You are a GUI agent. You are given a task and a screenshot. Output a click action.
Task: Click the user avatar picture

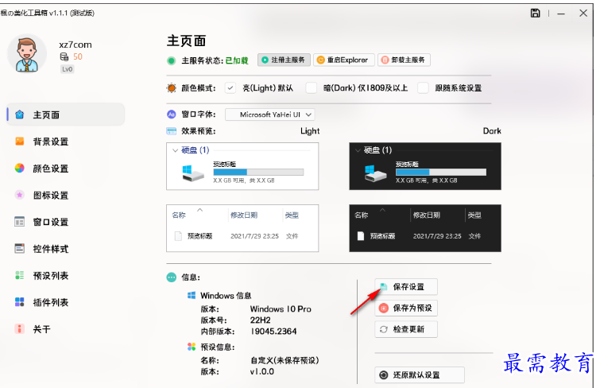coord(28,54)
